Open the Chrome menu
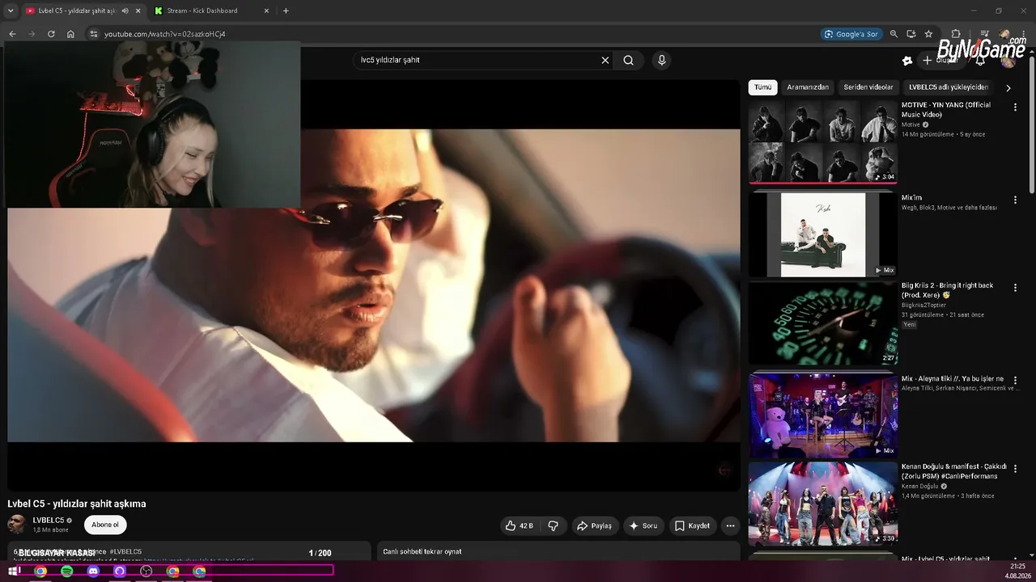The height and width of the screenshot is (582, 1036). (1025, 34)
